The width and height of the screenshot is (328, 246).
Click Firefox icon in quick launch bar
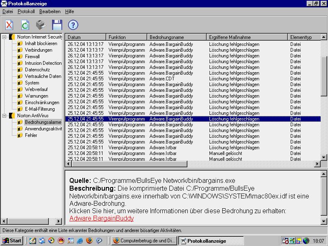pos(89,241)
